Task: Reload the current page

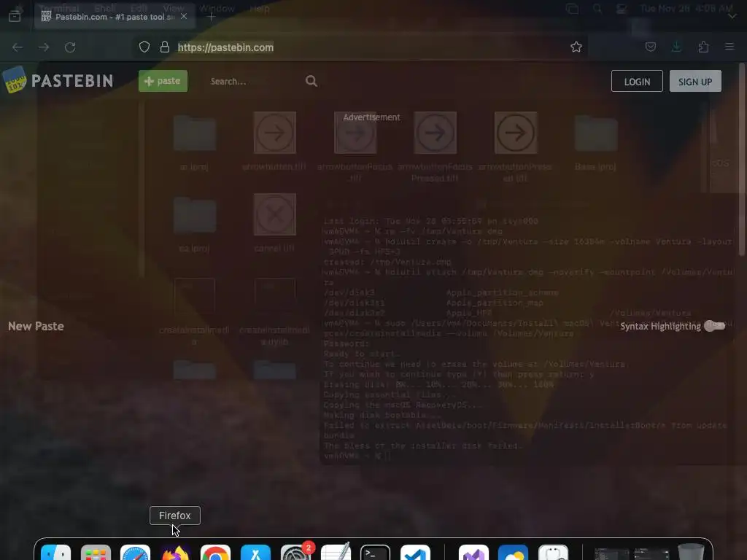Action: coord(70,47)
